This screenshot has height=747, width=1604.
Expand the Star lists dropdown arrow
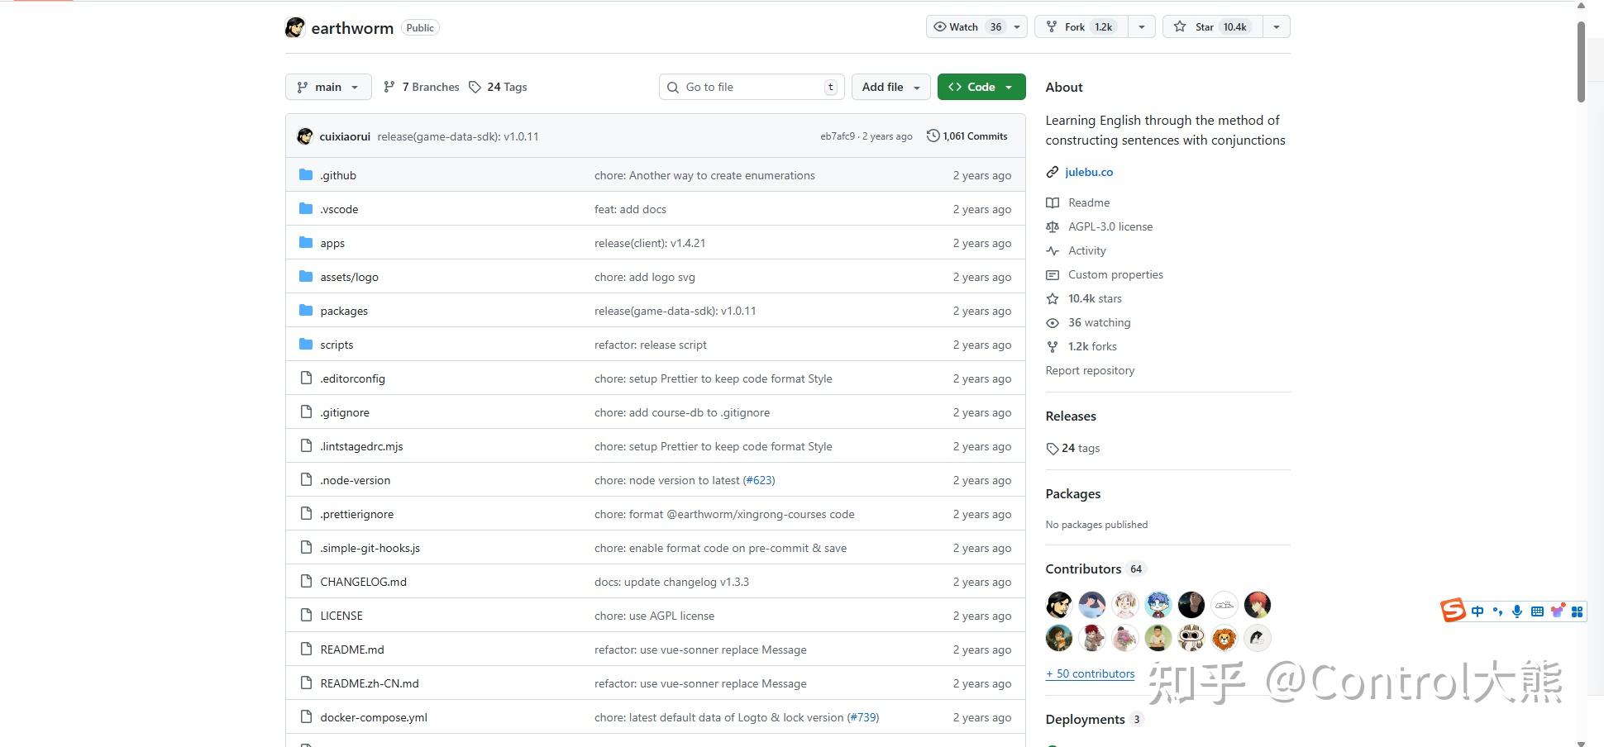click(1277, 26)
